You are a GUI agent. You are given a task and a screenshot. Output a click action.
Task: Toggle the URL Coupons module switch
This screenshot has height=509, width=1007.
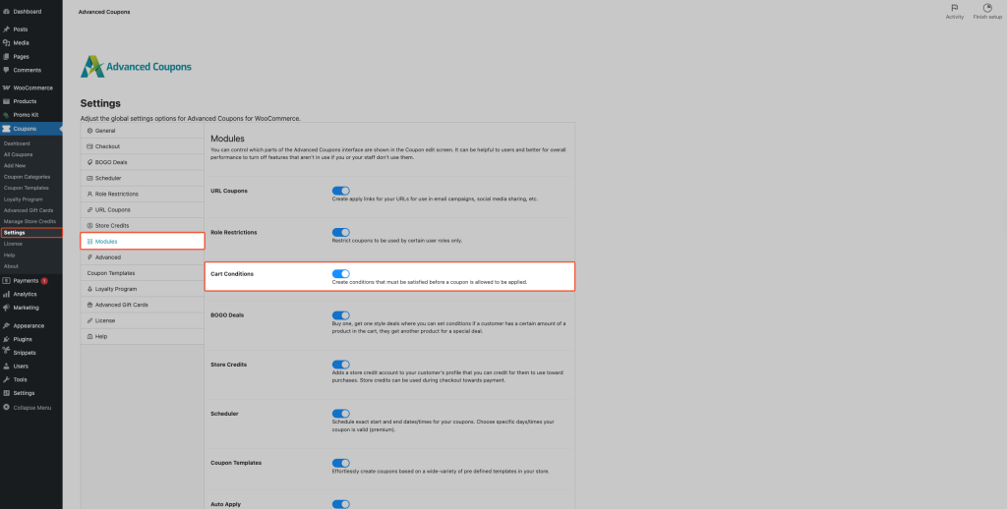pos(341,191)
